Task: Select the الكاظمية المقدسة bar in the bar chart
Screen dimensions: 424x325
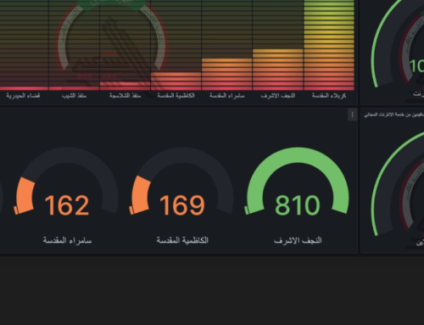Action: coord(176,81)
